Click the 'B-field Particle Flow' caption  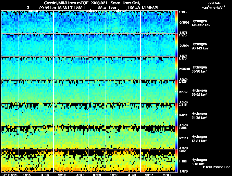[217, 167]
